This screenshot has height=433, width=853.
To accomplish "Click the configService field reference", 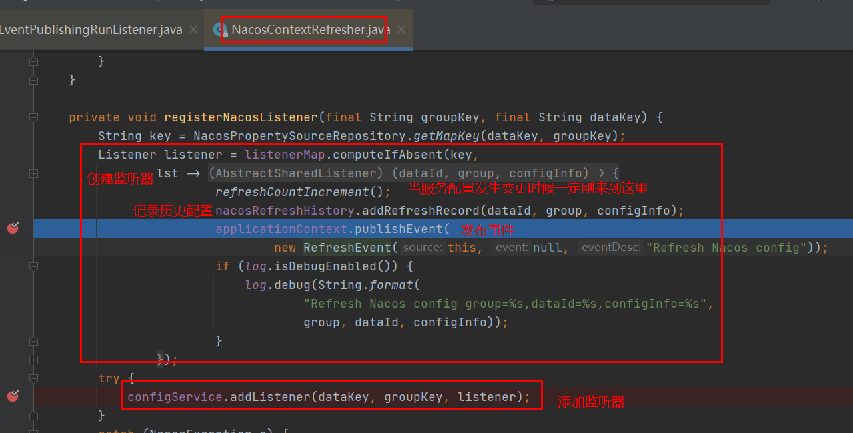I will pyautogui.click(x=175, y=397).
